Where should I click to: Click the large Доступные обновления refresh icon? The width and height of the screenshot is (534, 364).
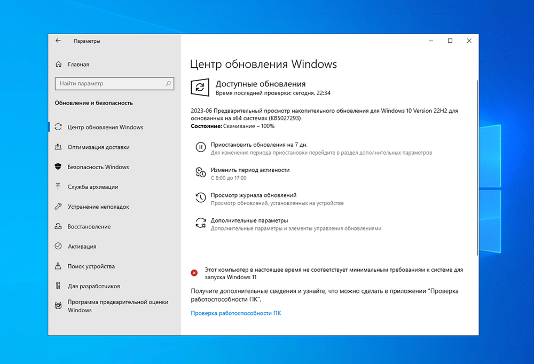tap(200, 88)
